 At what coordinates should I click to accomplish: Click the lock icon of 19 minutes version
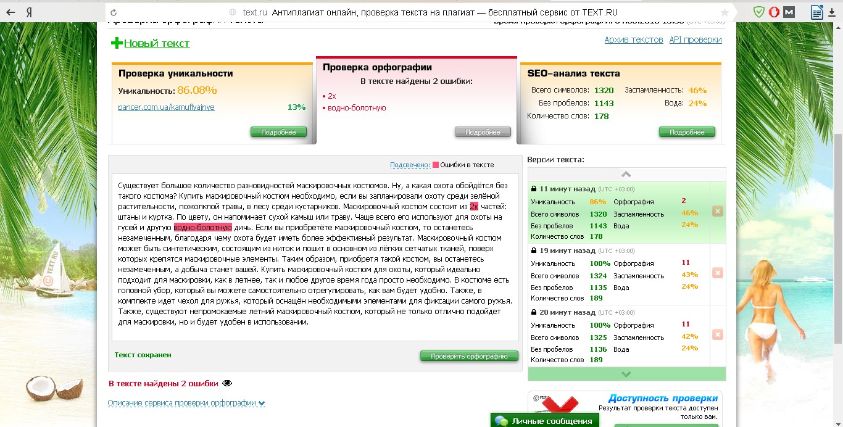(x=533, y=251)
